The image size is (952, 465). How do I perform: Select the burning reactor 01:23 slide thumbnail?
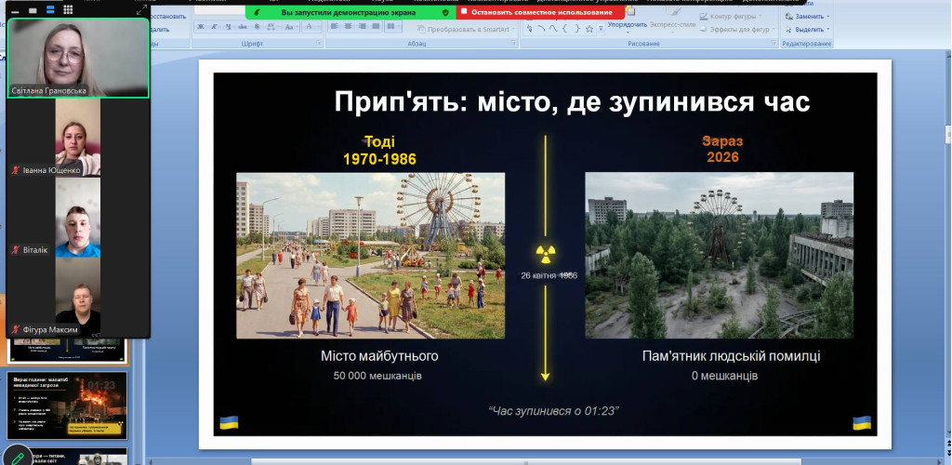coord(67,405)
